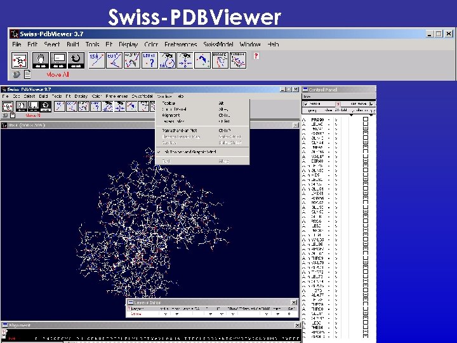Close the Alignment window
This screenshot has height=343, width=457.
coord(297,325)
